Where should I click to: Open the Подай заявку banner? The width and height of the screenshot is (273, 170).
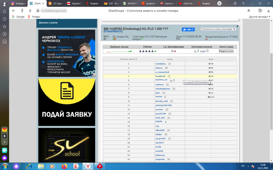point(67,102)
